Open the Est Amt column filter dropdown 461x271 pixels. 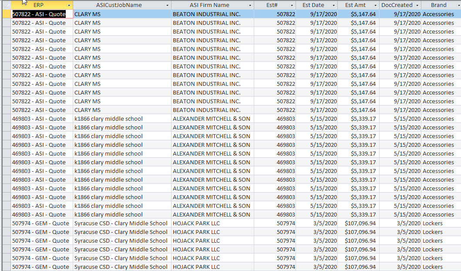[x=375, y=5]
